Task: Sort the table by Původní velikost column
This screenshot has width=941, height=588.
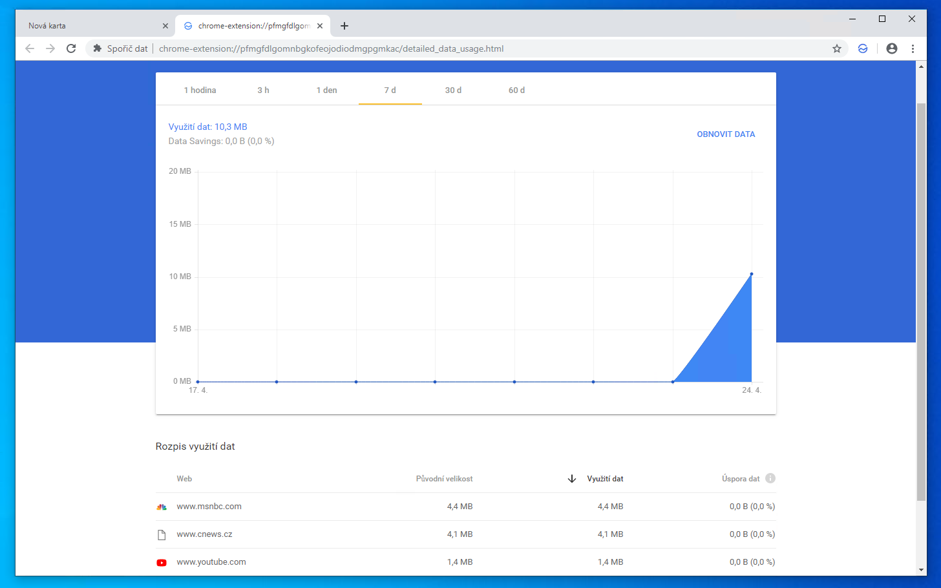Action: (x=445, y=479)
